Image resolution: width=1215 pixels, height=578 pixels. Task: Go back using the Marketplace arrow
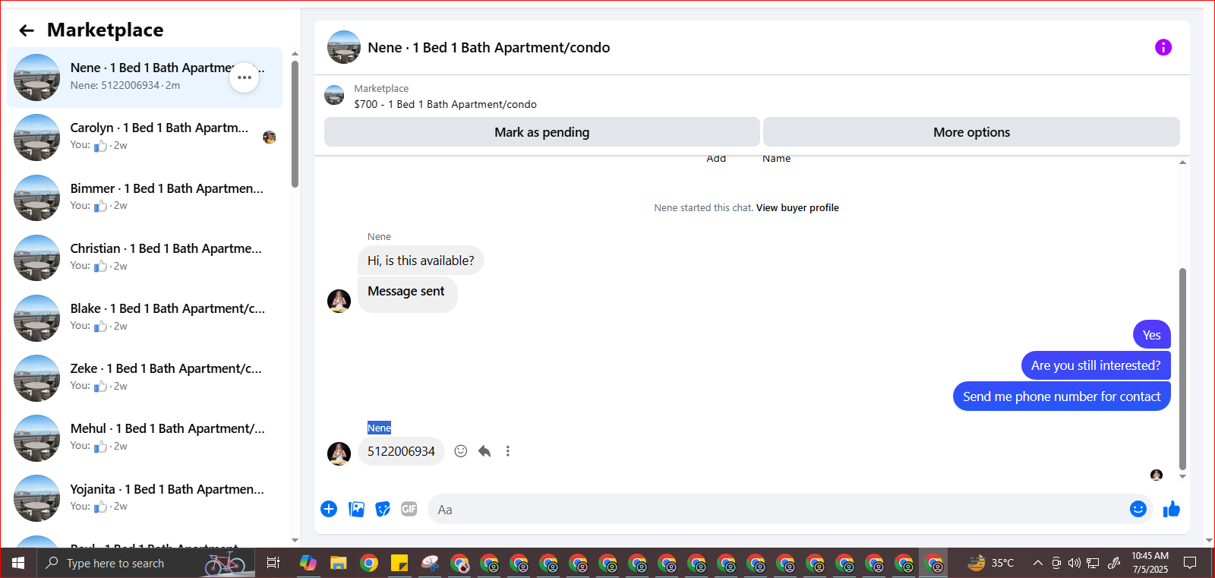pos(27,30)
